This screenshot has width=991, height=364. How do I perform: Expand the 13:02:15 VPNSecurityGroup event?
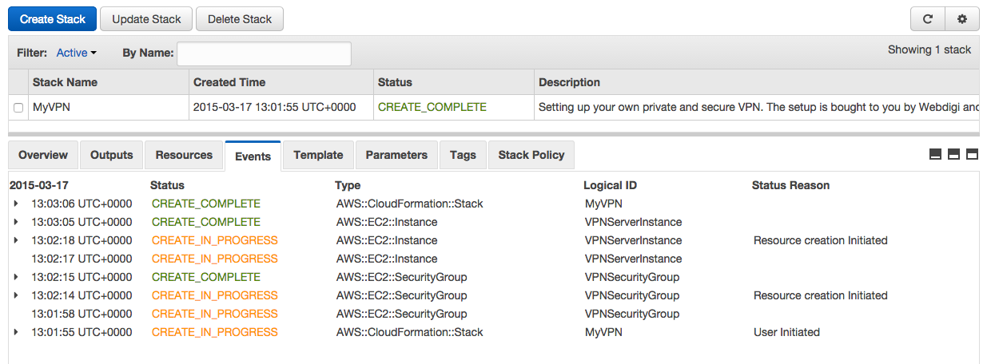click(16, 277)
